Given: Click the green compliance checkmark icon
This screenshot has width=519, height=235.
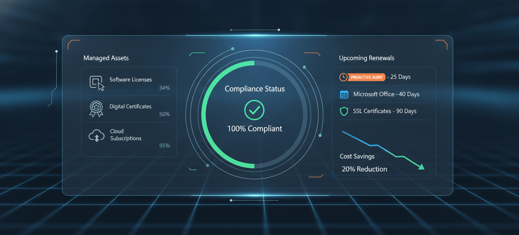Looking at the screenshot, I should point(254,111).
